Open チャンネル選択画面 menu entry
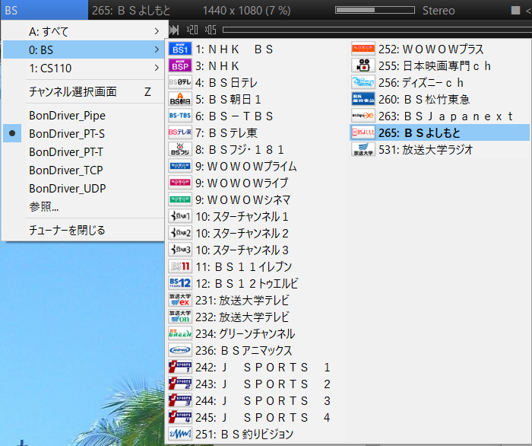This screenshot has height=446, width=532. point(84,92)
